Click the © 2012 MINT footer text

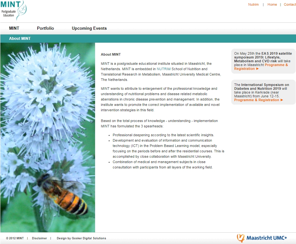(15, 238)
